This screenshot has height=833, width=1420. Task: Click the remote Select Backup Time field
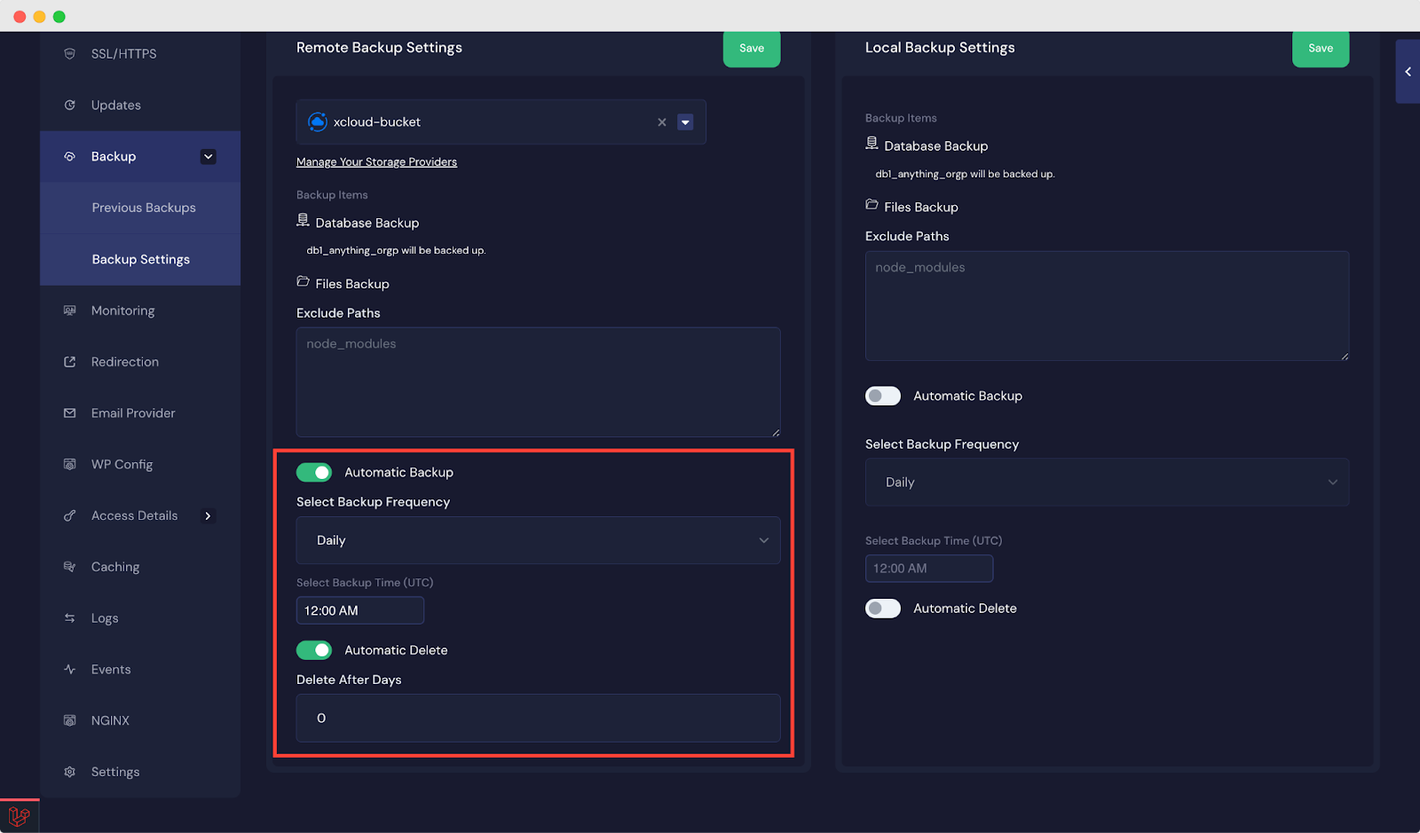(x=359, y=610)
